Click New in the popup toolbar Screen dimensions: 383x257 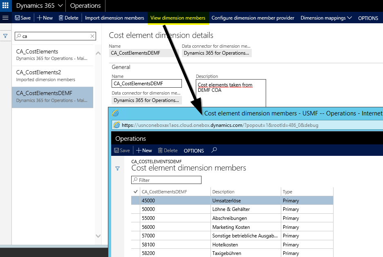pyautogui.click(x=144, y=151)
